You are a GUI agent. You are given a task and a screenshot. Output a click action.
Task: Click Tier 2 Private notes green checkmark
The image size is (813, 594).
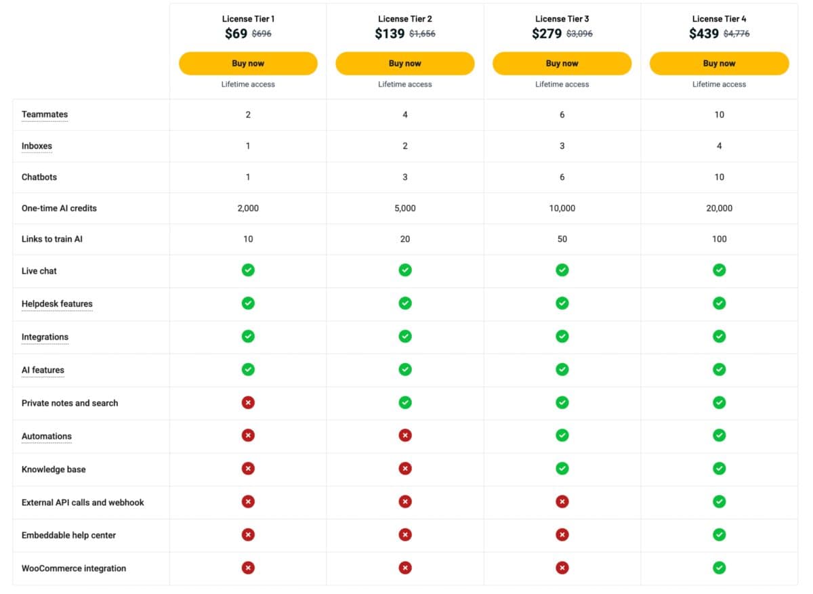click(x=405, y=402)
